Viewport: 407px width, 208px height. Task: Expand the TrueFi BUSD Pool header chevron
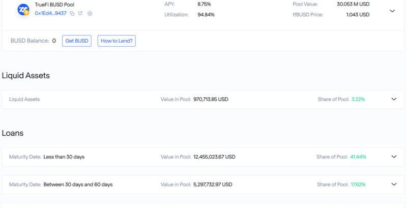click(392, 10)
